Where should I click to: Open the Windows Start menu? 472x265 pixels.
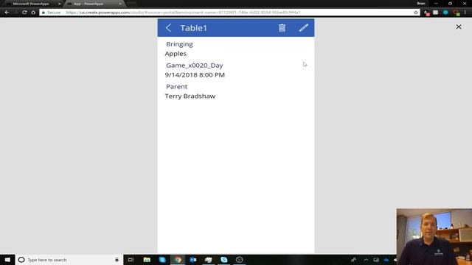point(7,260)
